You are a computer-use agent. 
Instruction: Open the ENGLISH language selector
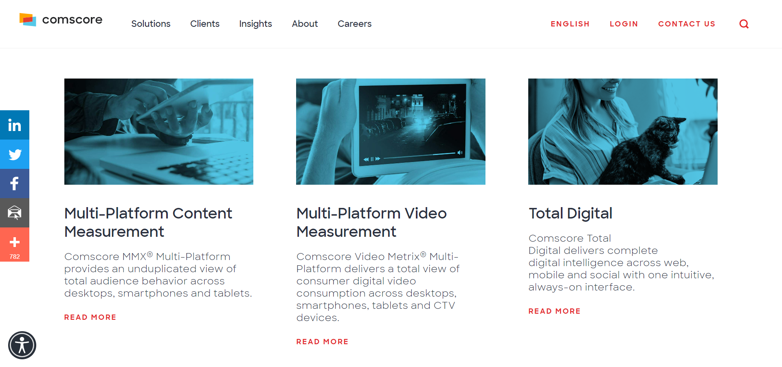pyautogui.click(x=570, y=24)
